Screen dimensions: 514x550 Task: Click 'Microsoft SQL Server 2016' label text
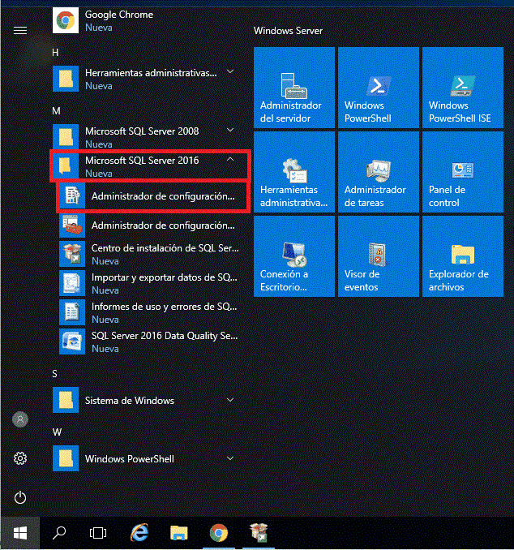point(142,161)
